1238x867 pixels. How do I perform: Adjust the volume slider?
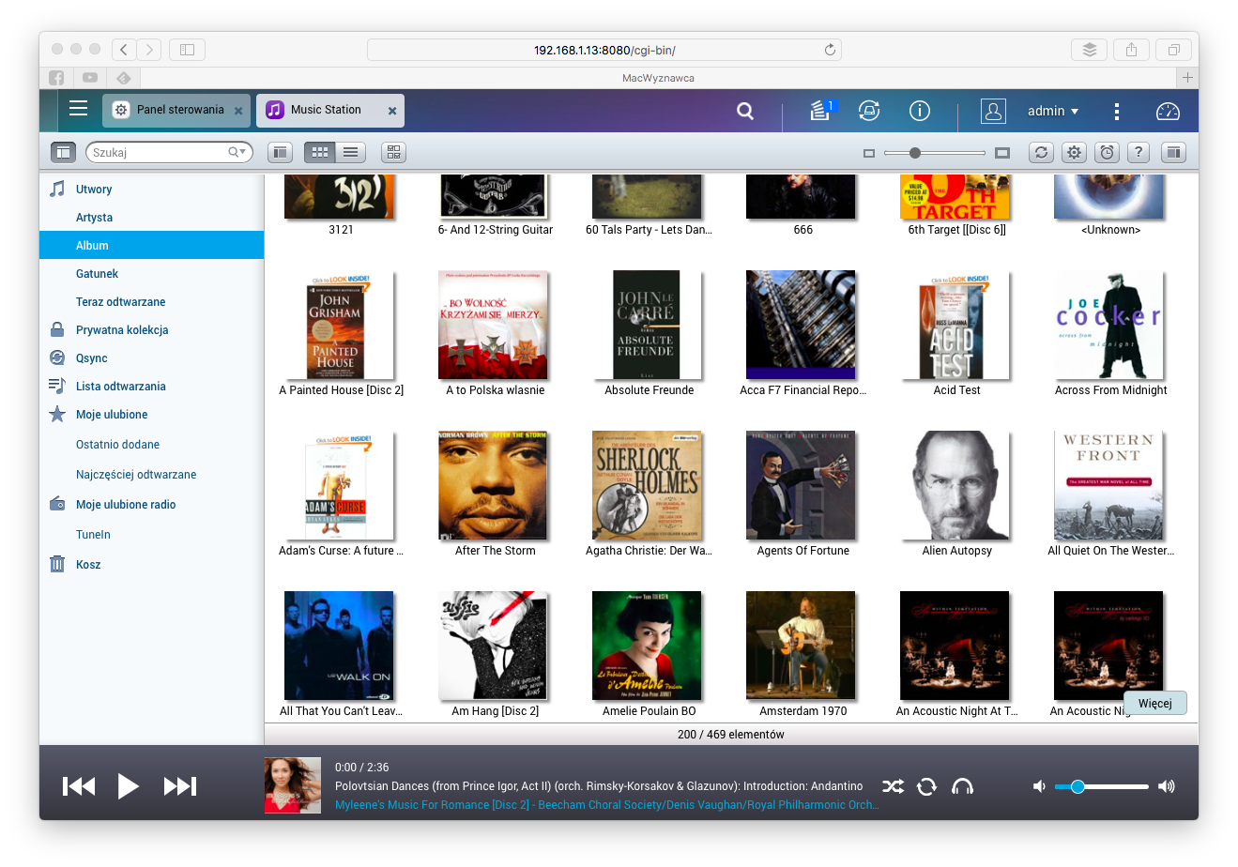(1102, 786)
